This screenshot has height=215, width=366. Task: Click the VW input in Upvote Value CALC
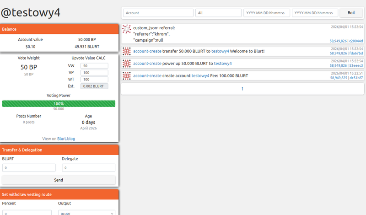coord(94,66)
